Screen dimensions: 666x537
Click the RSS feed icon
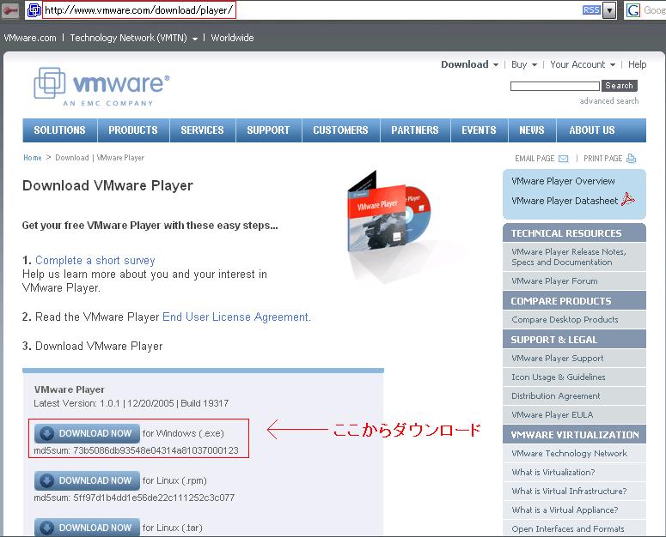click(591, 9)
